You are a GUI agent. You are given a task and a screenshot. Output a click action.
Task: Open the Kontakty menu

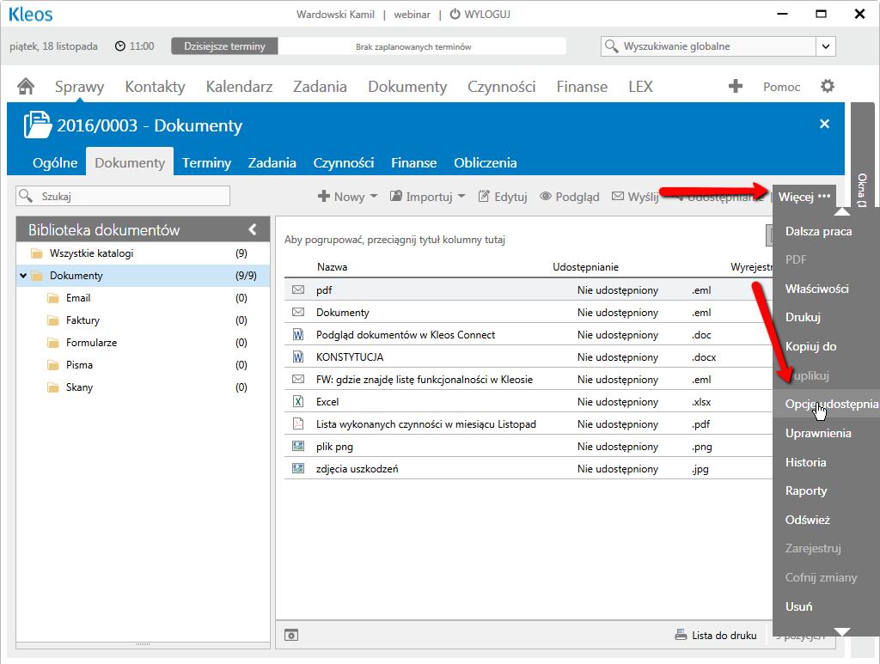click(155, 87)
